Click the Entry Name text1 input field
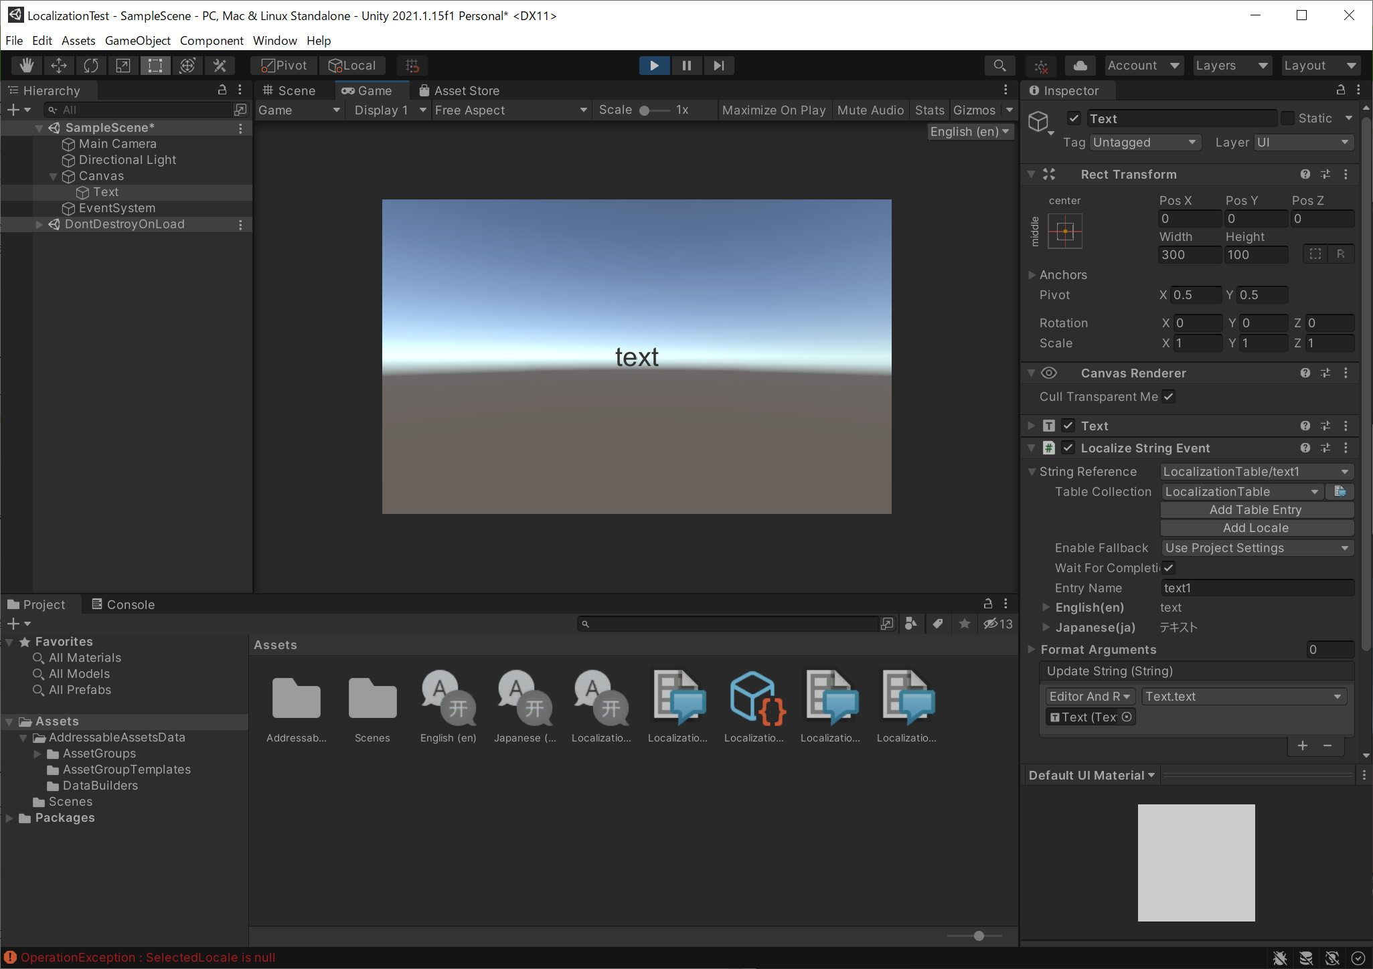 pos(1257,588)
